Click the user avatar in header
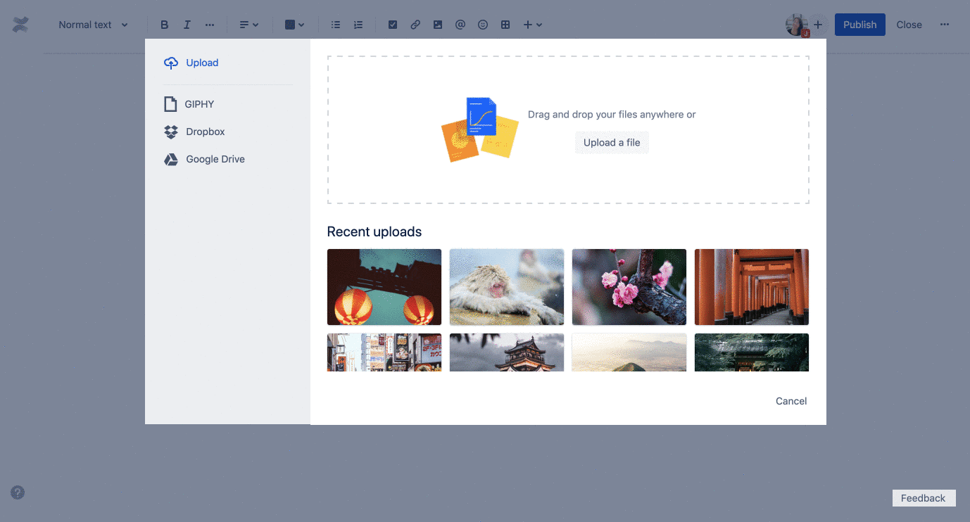The image size is (970, 522). (796, 25)
